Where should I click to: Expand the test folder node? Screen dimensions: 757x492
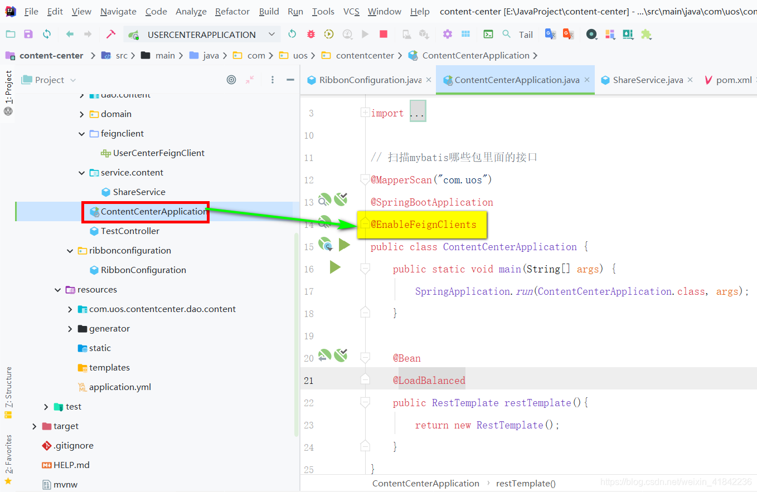46,407
